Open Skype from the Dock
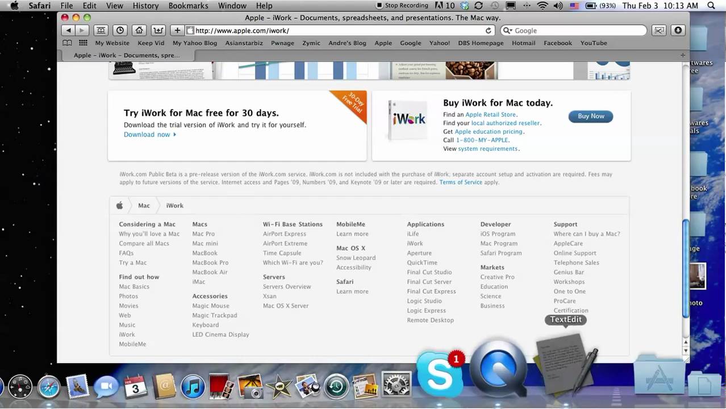The image size is (726, 409). 441,375
